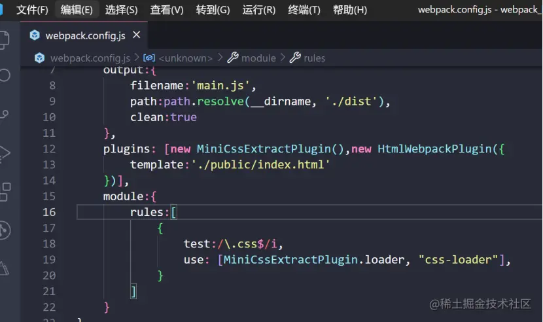The height and width of the screenshot is (322, 543).
Task: Click the webpack icon on the editor tab
Action: 35,35
